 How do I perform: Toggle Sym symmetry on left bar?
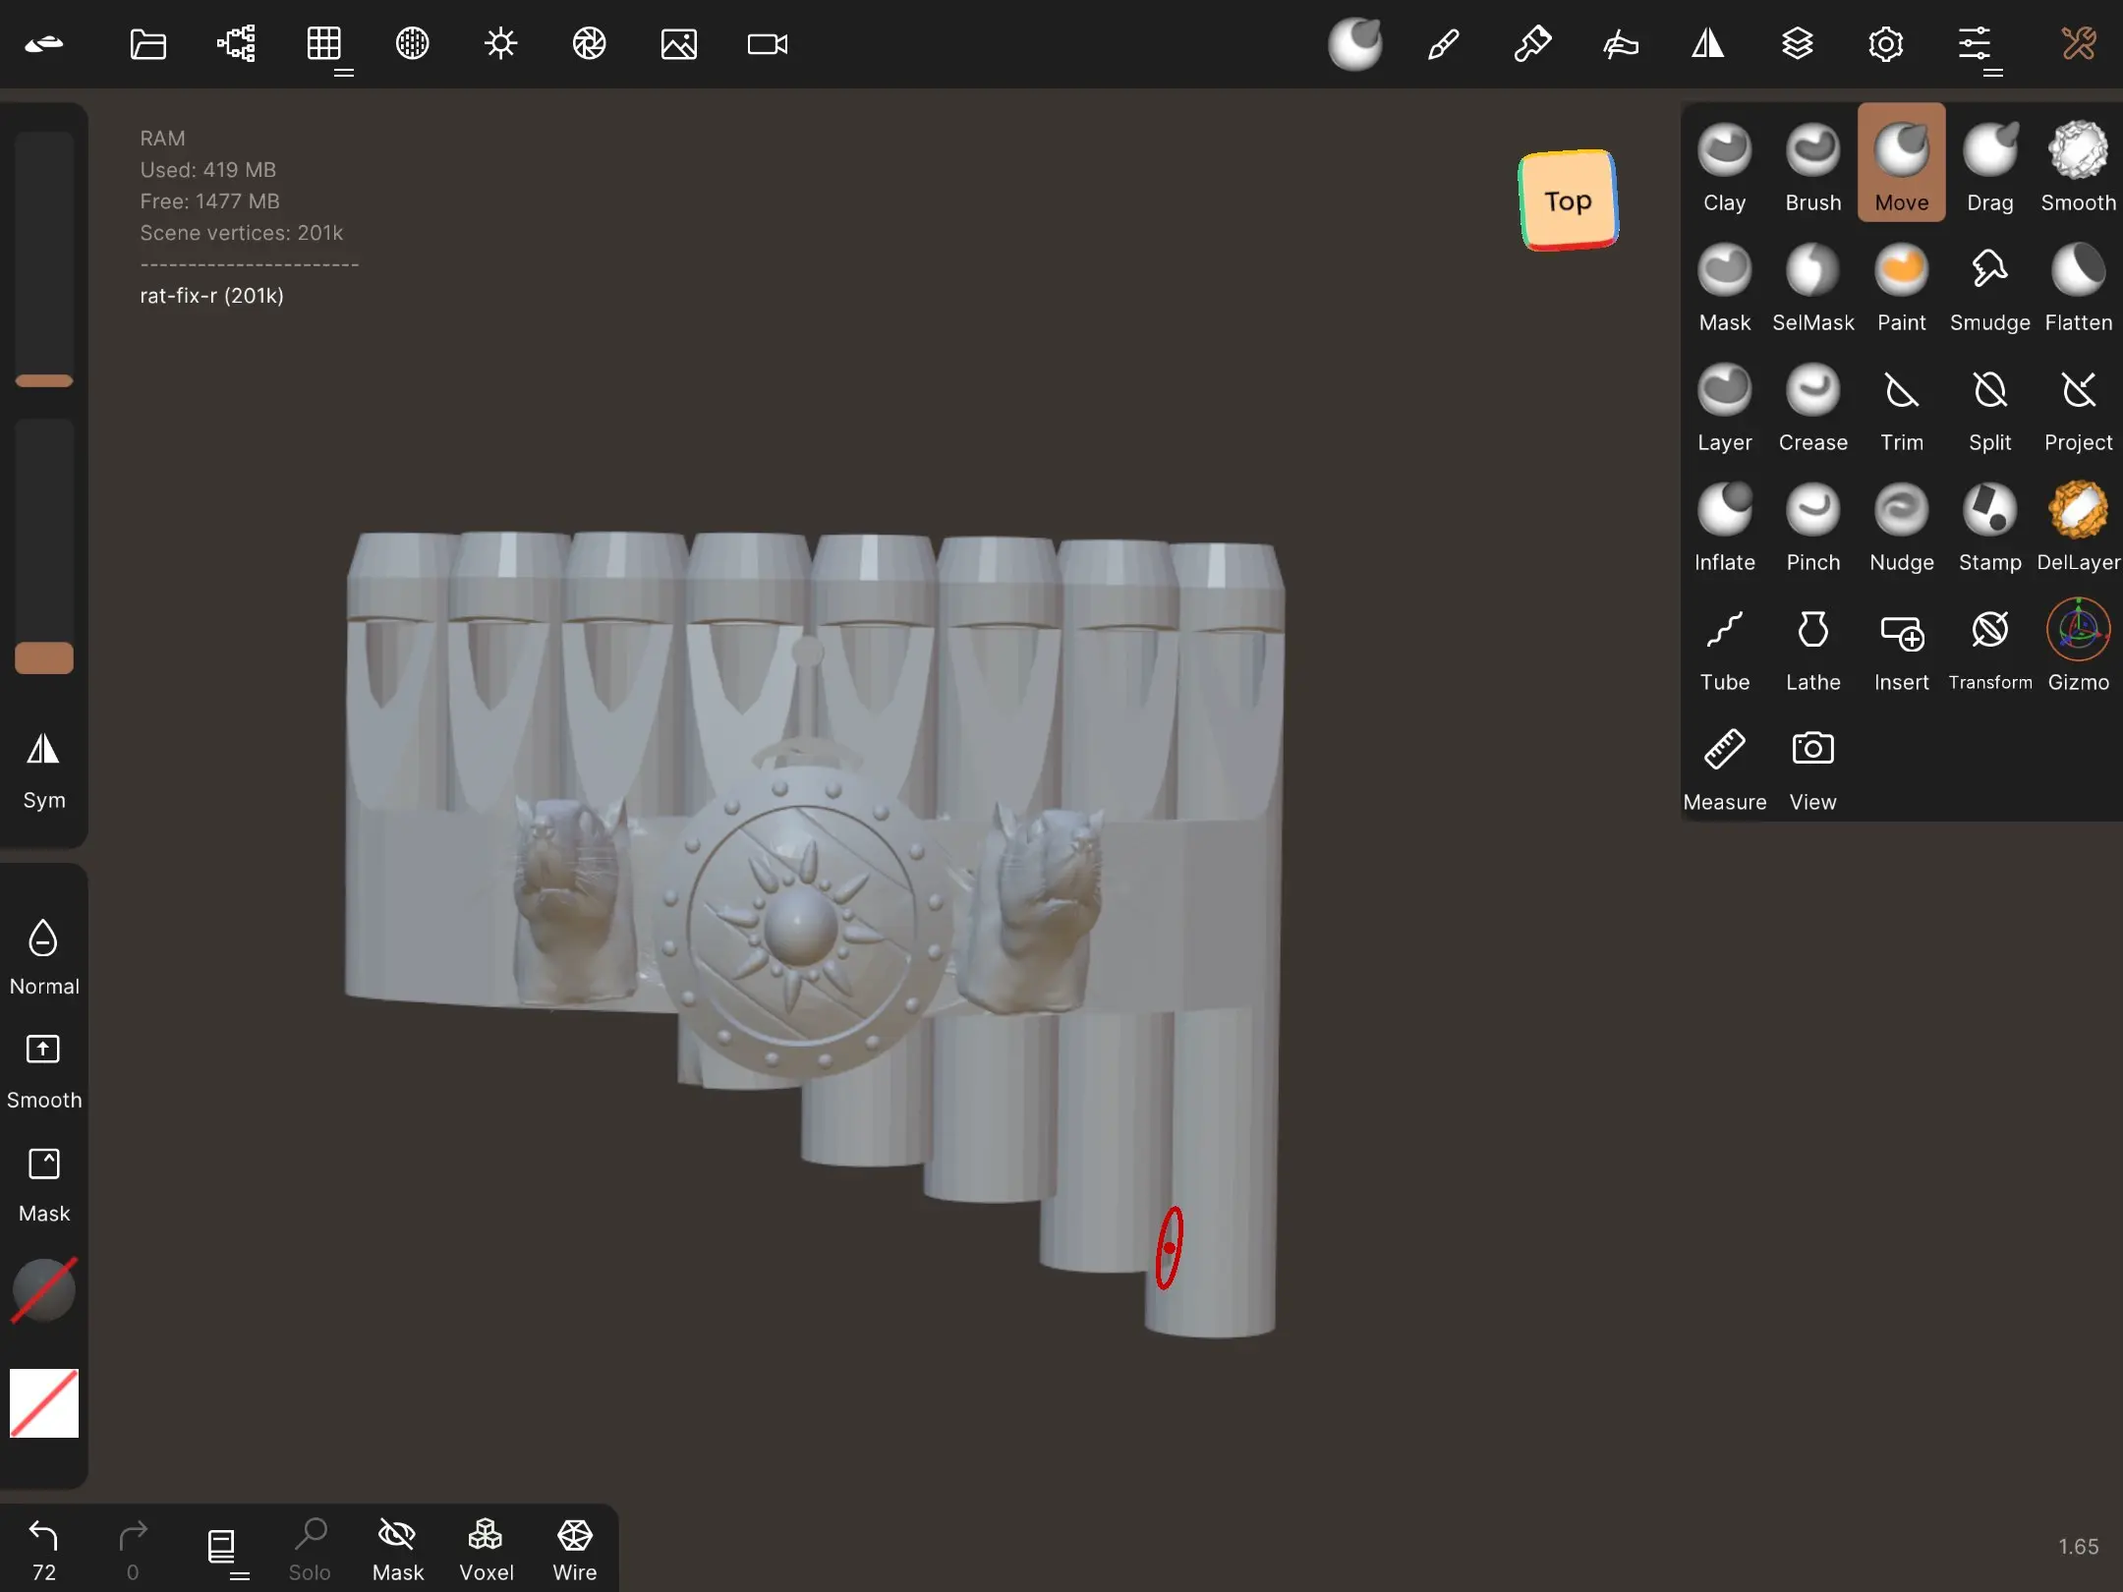(44, 769)
